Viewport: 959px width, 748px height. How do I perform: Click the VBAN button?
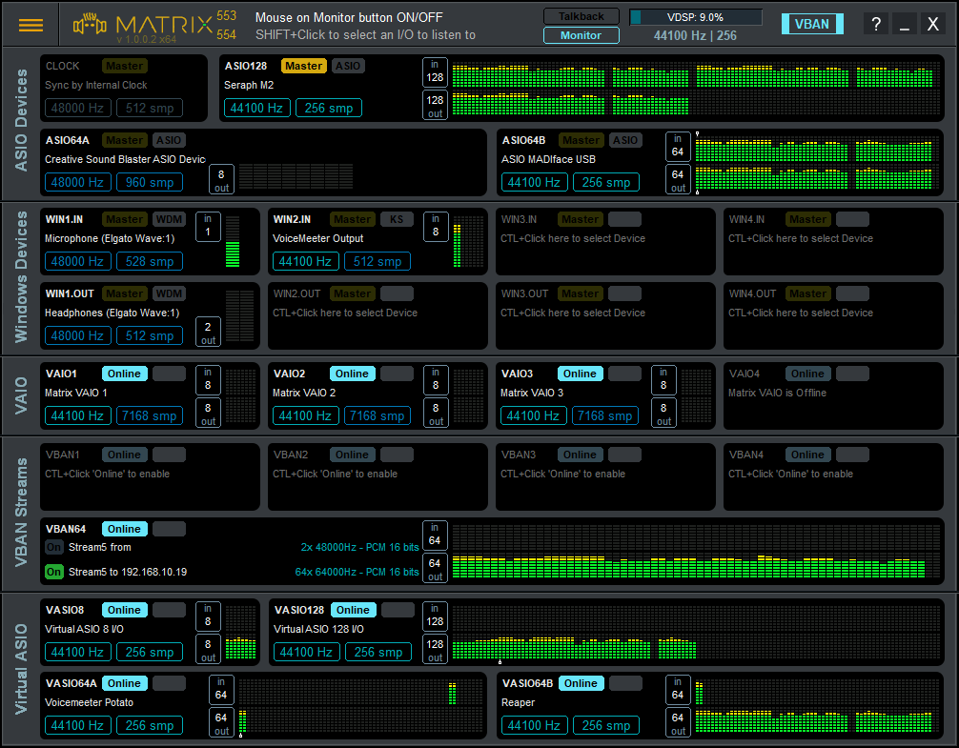click(x=812, y=23)
